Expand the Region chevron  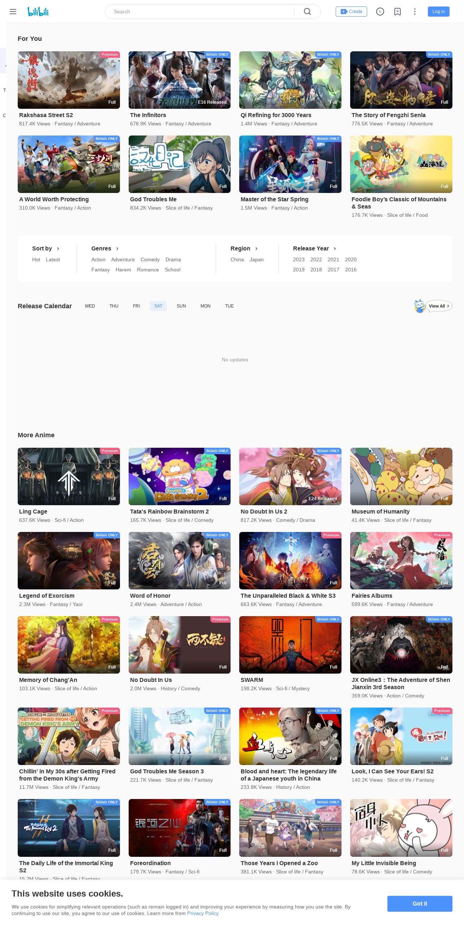257,249
